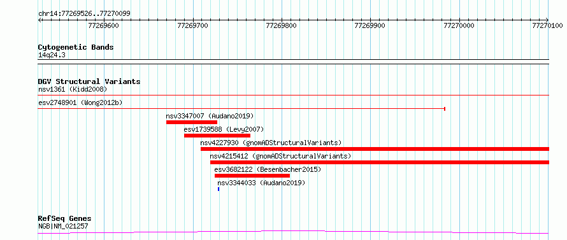The width and height of the screenshot is (567, 240).
Task: Click ruler position 77270100
Action: [x=547, y=25]
